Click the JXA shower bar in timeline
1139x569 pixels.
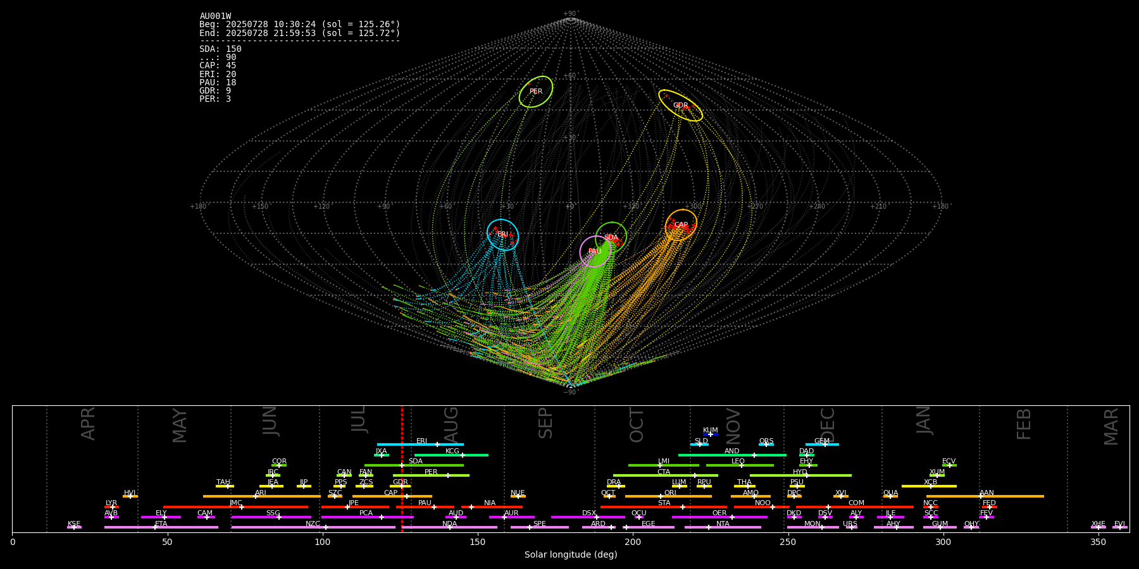coord(382,455)
